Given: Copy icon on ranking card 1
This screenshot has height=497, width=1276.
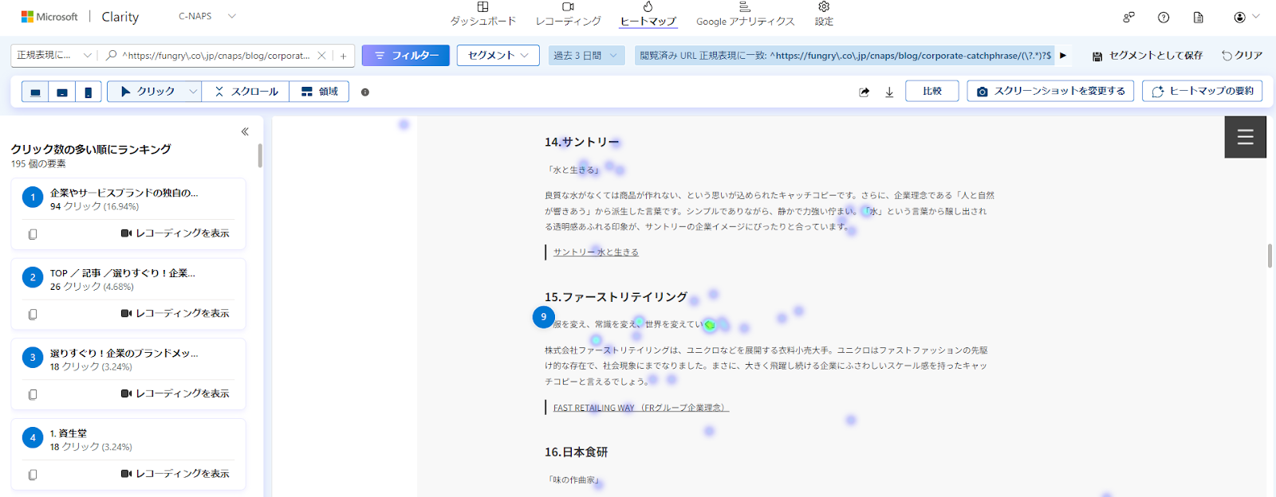Looking at the screenshot, I should (33, 233).
